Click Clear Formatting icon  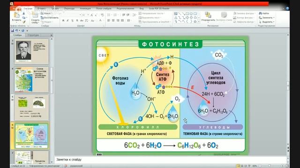pos(102,15)
